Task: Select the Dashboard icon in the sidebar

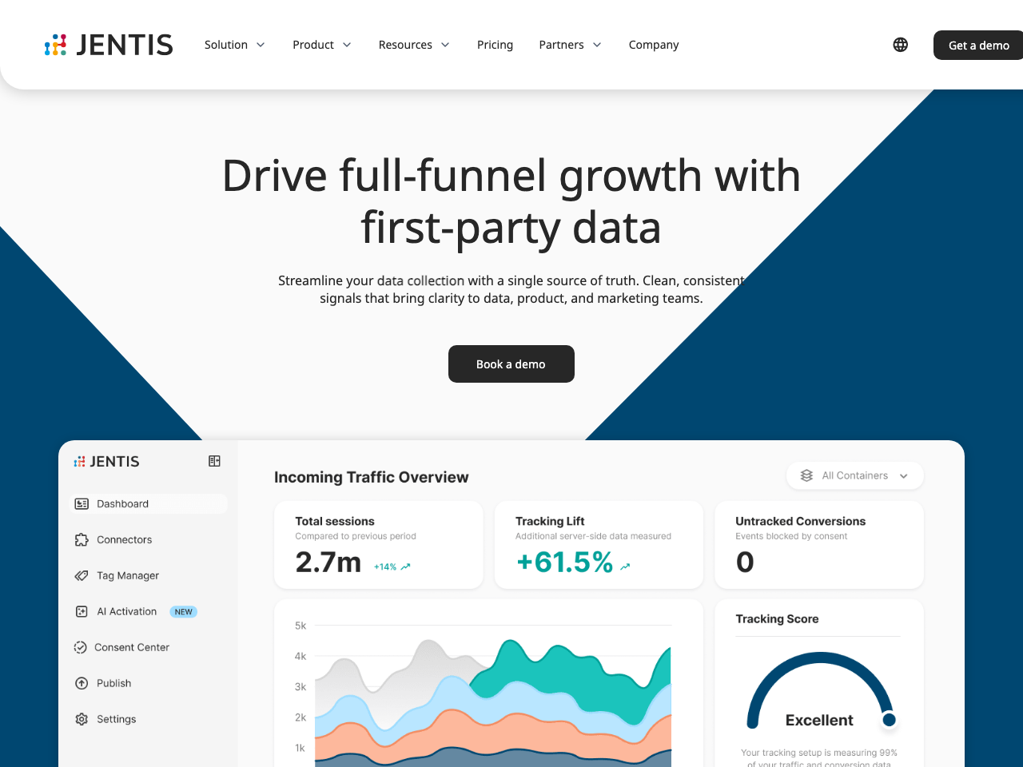Action: (x=82, y=503)
